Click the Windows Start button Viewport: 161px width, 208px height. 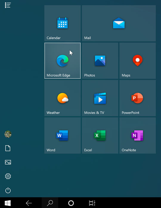coord(8,203)
